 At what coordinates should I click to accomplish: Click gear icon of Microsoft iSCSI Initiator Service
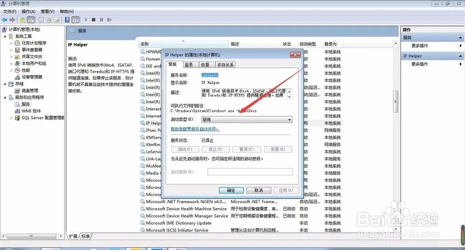click(x=143, y=230)
